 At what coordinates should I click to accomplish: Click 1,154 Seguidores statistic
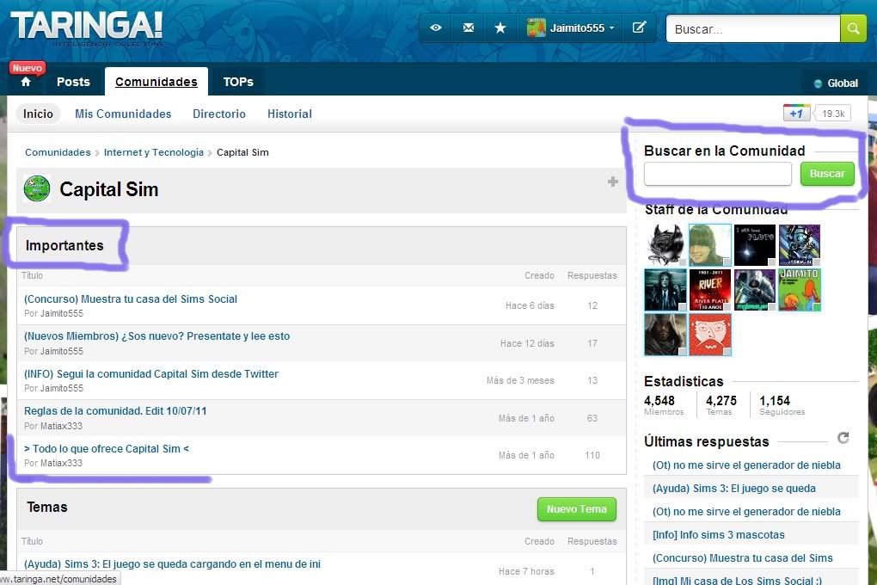coord(782,404)
